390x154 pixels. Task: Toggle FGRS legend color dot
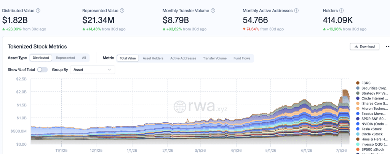pyautogui.click(x=358, y=83)
